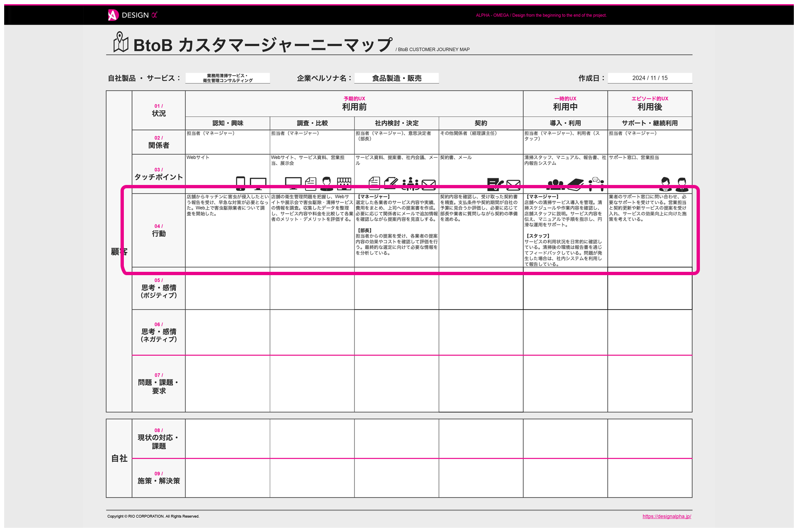Select the monitor icon in 認知・興味 column
This screenshot has height=532, width=798.
[x=258, y=184]
